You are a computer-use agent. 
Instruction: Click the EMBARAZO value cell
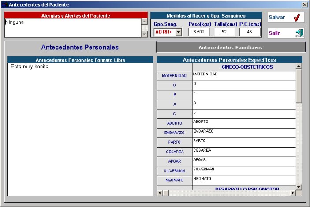pos(244,133)
